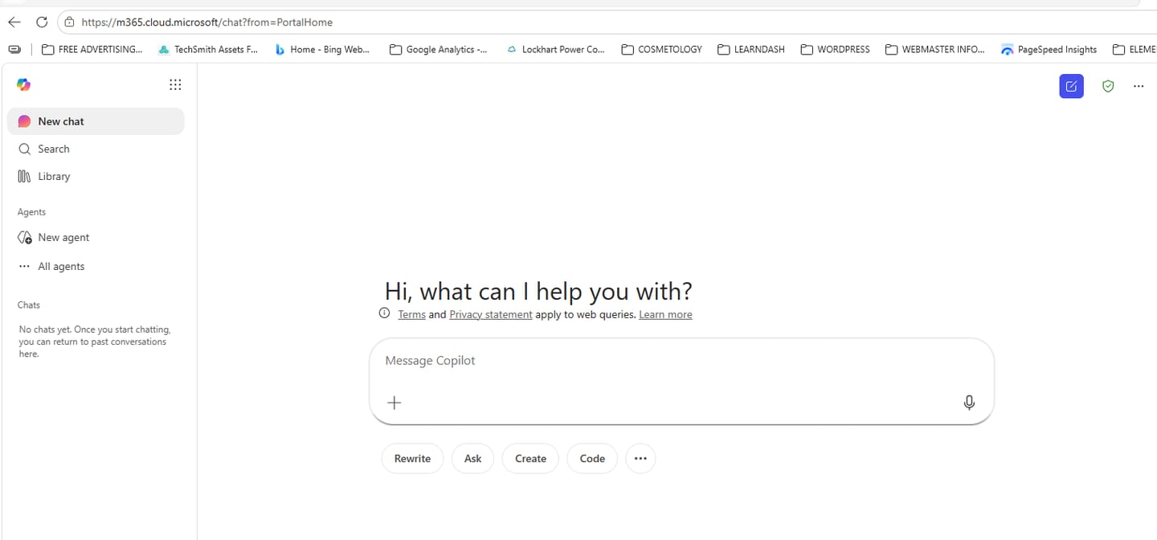Click the Terms link
1157x540 pixels.
click(411, 314)
